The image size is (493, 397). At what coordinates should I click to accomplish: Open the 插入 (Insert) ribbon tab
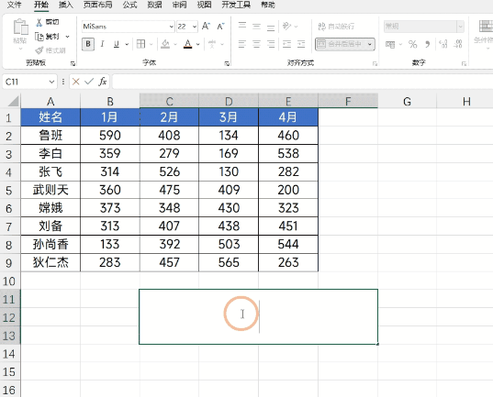pos(66,5)
